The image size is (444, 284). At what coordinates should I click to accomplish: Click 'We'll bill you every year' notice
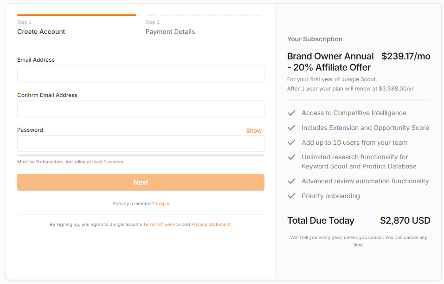pos(359,241)
